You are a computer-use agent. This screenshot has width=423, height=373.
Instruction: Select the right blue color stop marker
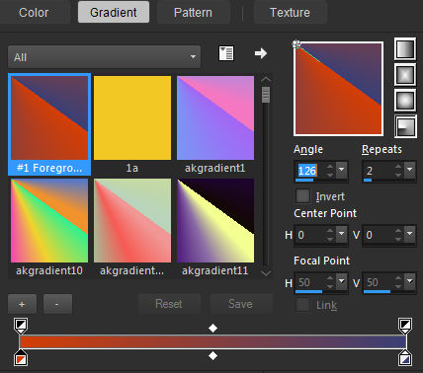click(405, 358)
